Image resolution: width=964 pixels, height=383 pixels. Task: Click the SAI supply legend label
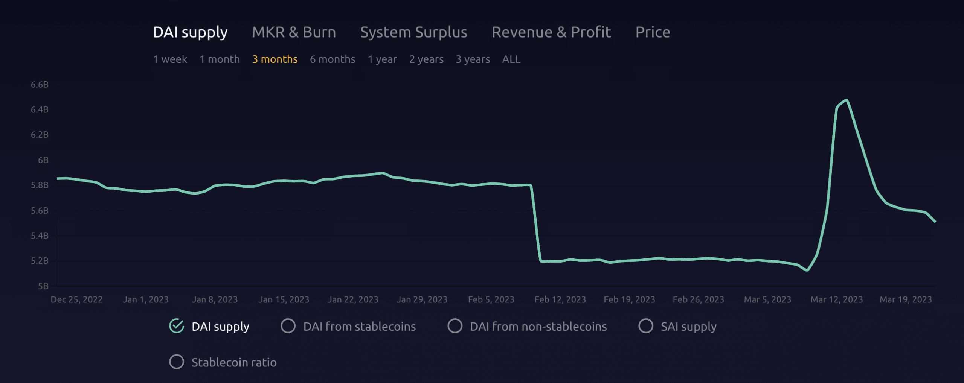coord(688,327)
